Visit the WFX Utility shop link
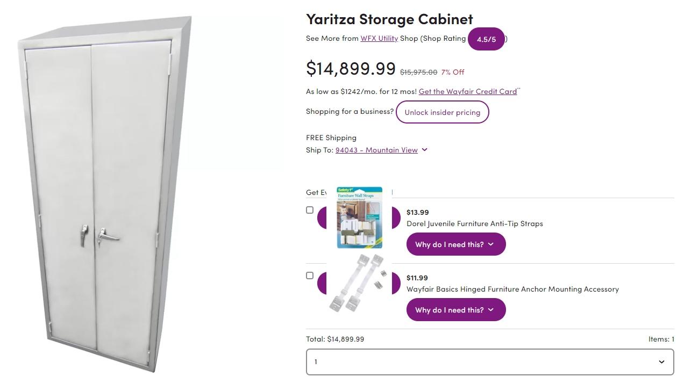 point(379,38)
